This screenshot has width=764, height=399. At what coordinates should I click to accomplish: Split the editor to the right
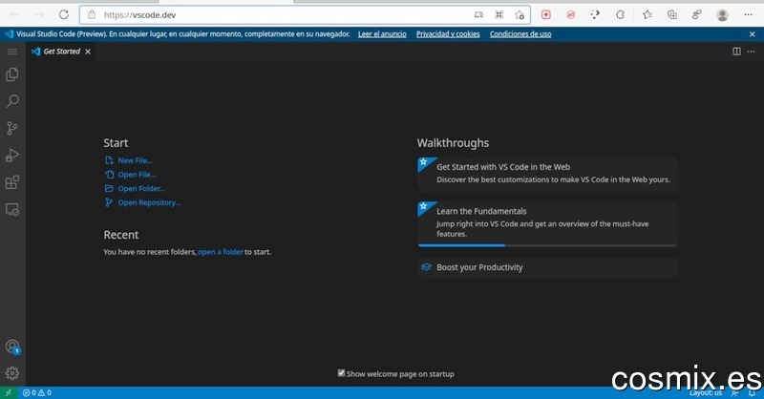pos(736,52)
